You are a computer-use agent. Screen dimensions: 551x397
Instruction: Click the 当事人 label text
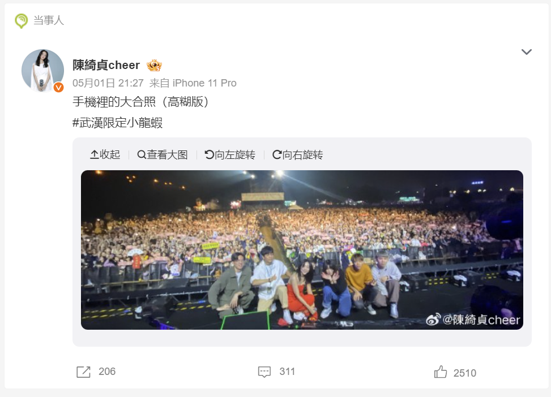click(x=49, y=20)
